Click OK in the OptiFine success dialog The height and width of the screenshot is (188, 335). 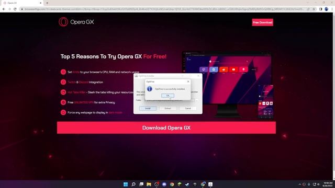(167, 96)
